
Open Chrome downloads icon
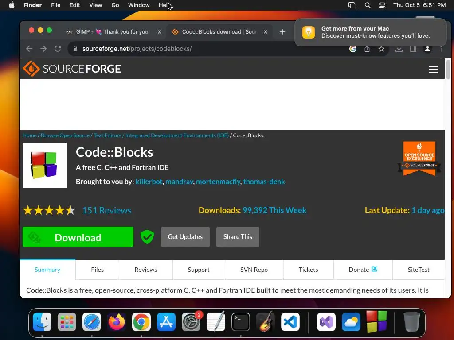(399, 49)
